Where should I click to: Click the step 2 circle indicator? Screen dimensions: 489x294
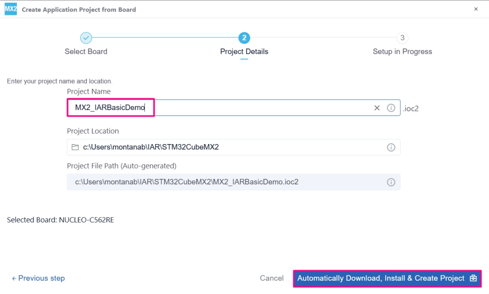coord(244,38)
